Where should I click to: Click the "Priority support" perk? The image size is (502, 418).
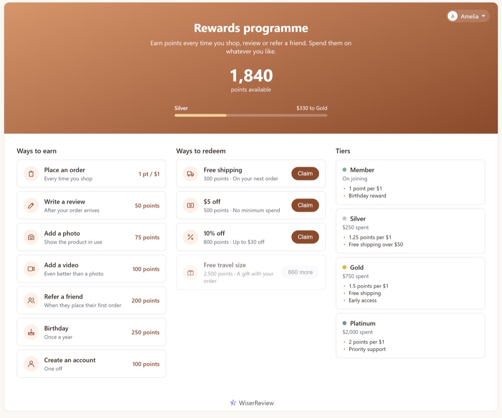[367, 349]
